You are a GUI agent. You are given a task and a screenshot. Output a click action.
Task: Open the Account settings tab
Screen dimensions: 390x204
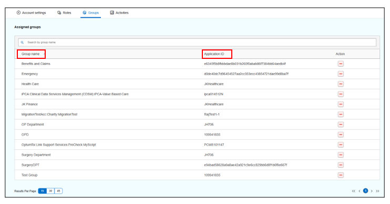point(32,13)
